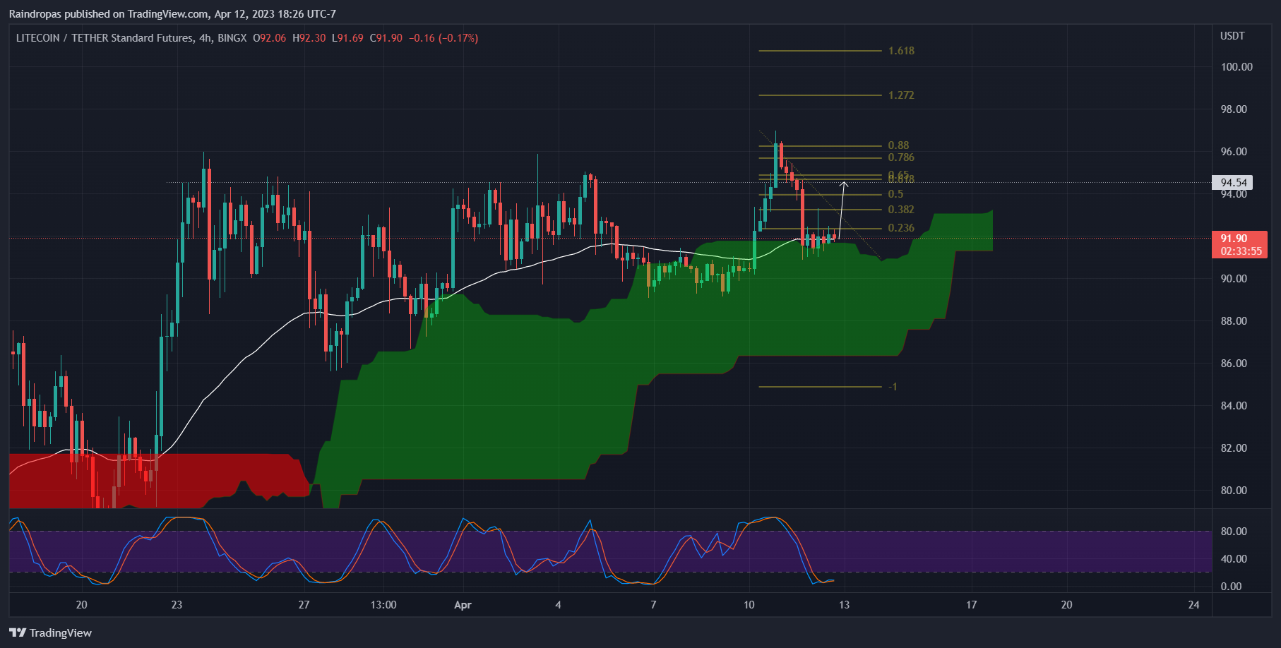Click 86.00 on the price scale
This screenshot has height=648, width=1281.
[1234, 364]
